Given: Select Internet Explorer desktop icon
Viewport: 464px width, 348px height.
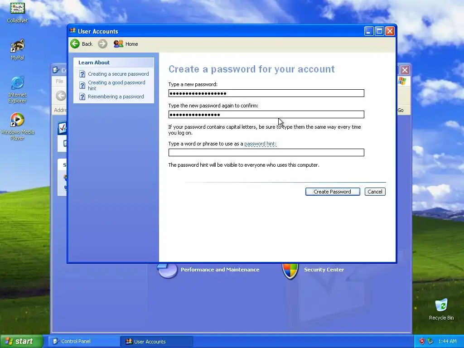Looking at the screenshot, I should (17, 90).
